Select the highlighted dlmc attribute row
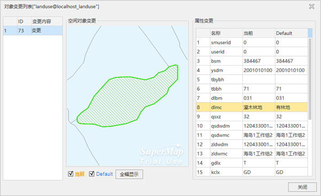Screen dimensions: 321x196 click(252, 107)
